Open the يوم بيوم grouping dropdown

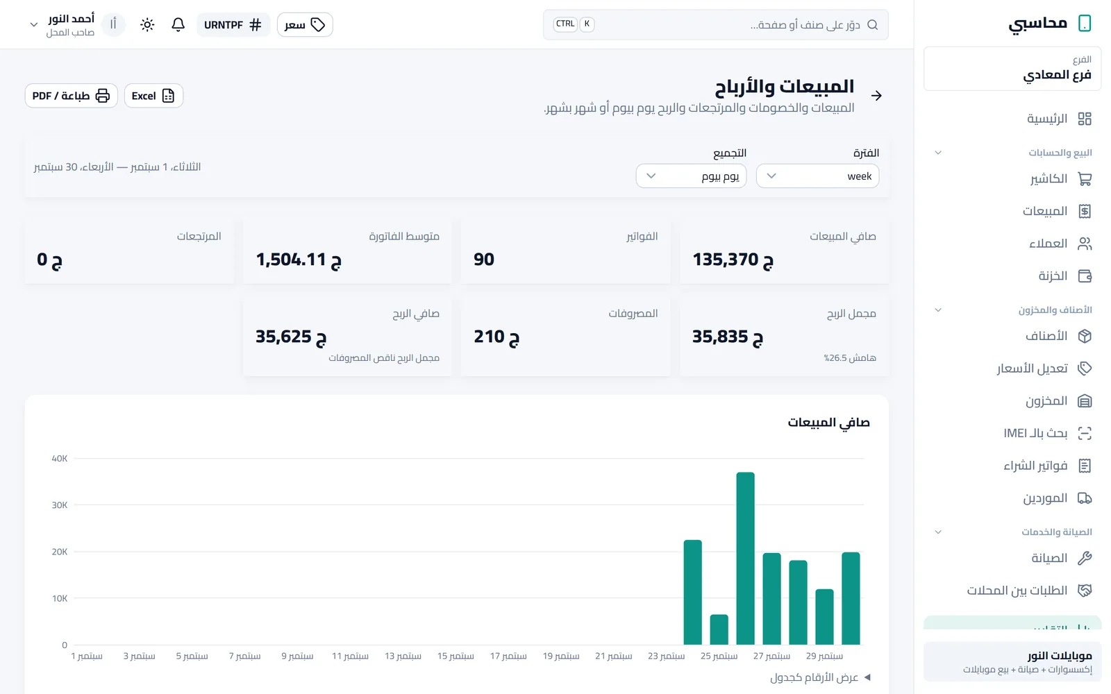pos(692,176)
